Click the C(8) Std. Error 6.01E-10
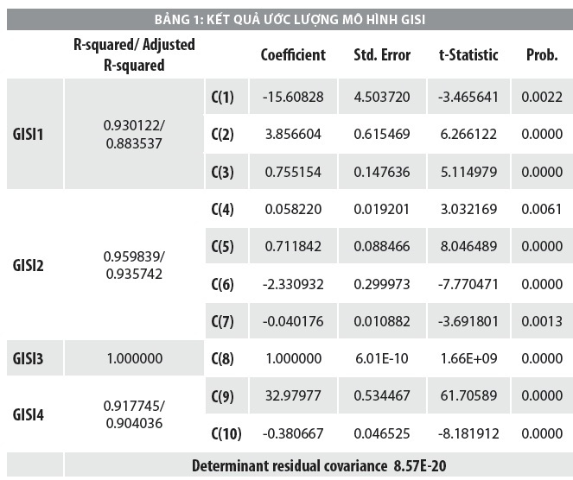The width and height of the screenshot is (573, 480). (382, 358)
